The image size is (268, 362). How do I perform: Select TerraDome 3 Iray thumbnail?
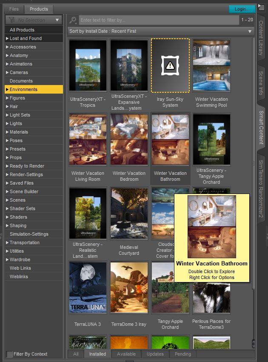(129, 288)
